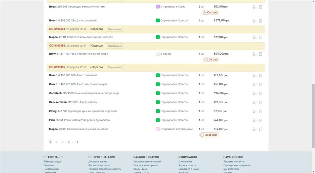Open Как оплатить заказ footer link
The image size is (315, 173).
(x=99, y=165)
